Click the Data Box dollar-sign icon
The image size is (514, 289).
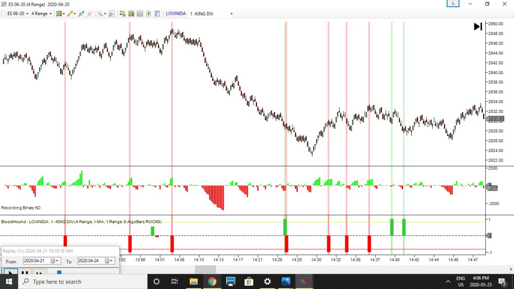coord(149,13)
